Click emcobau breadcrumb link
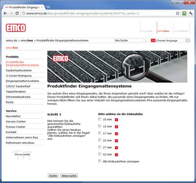 click(27, 41)
